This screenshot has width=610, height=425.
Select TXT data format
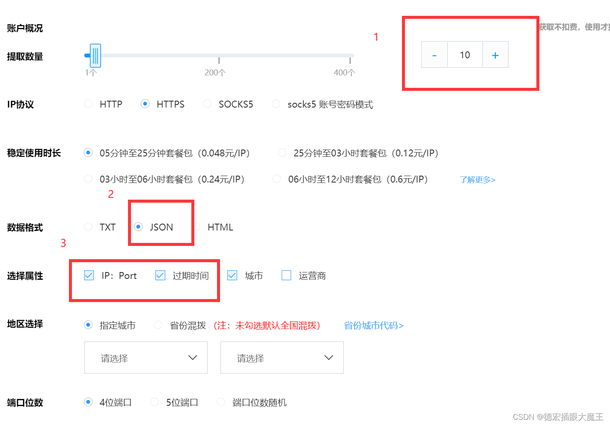[x=88, y=227]
